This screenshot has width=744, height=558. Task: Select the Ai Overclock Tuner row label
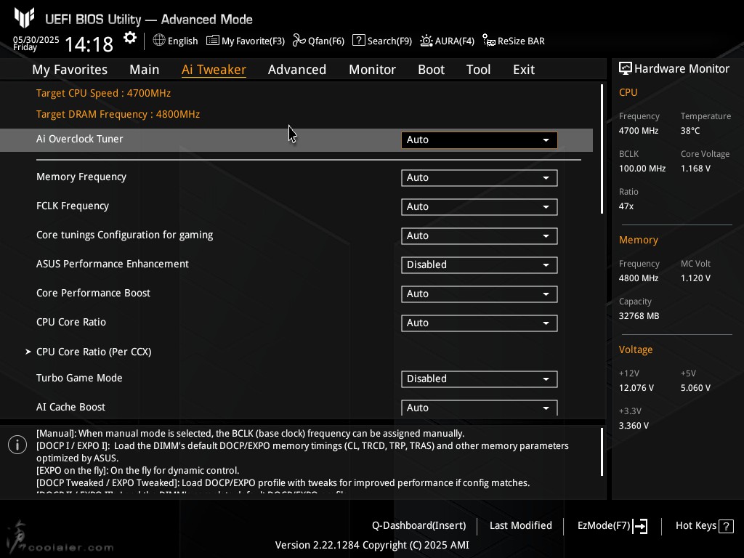[x=80, y=139]
